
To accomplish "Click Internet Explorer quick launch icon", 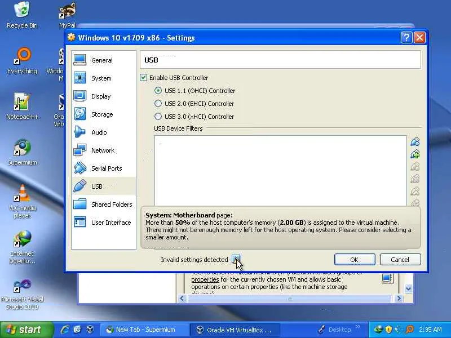I will click(x=65, y=330).
